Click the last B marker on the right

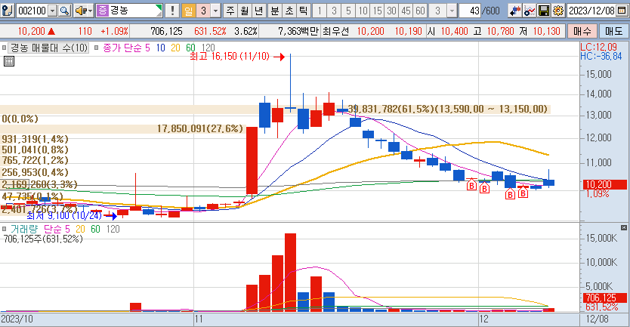click(523, 193)
